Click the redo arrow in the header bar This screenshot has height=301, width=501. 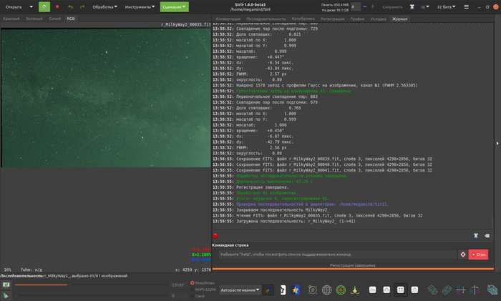click(82, 6)
